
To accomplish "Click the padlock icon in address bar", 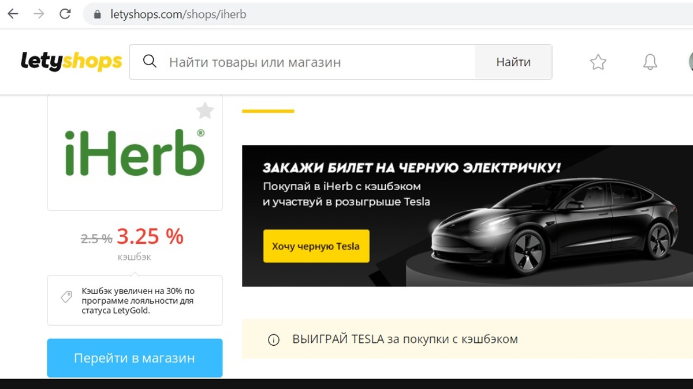I will click(97, 14).
